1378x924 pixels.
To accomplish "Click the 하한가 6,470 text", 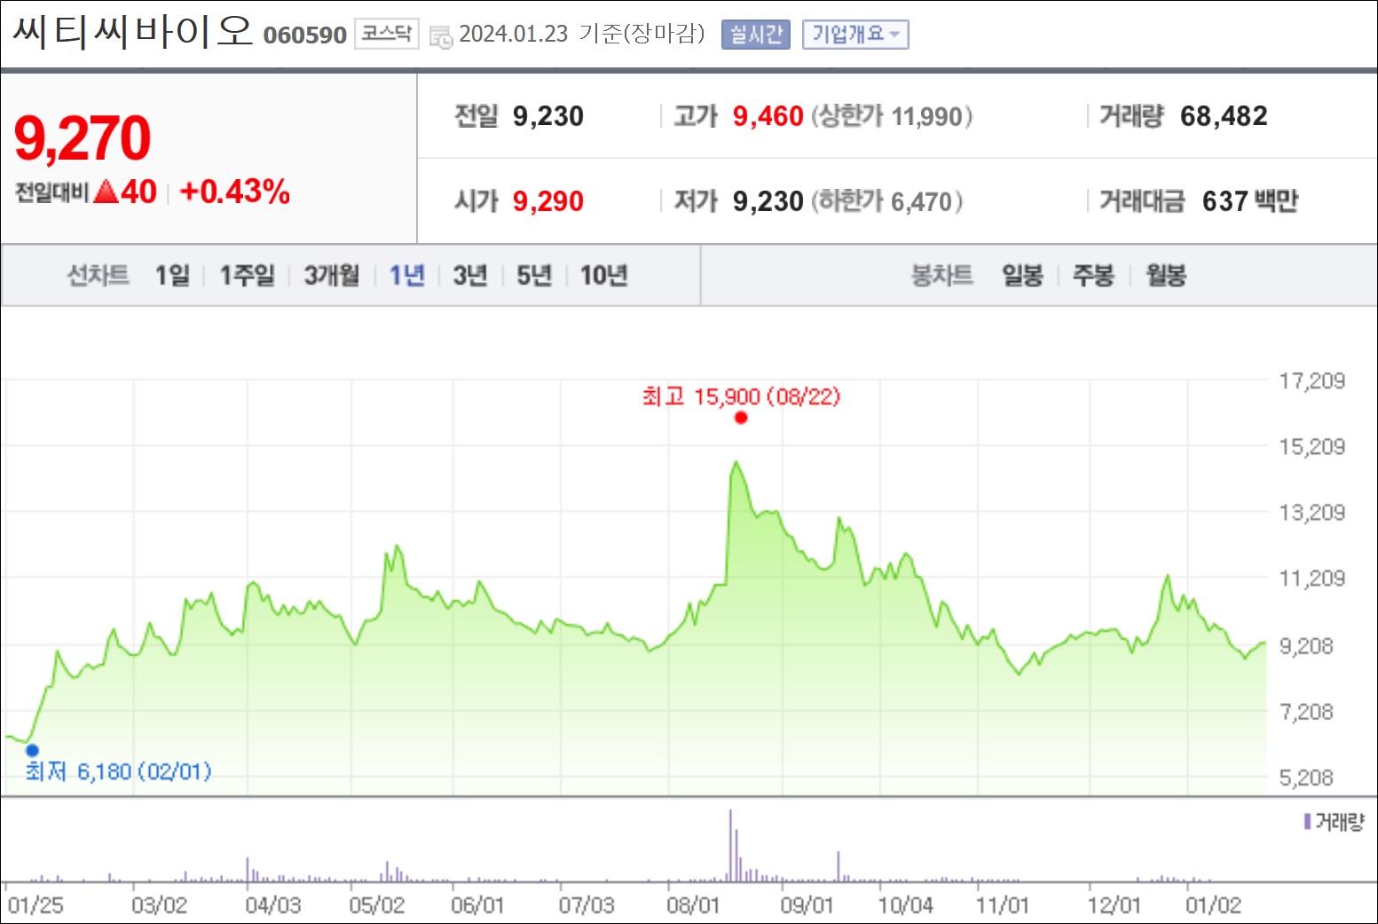I will click(887, 201).
